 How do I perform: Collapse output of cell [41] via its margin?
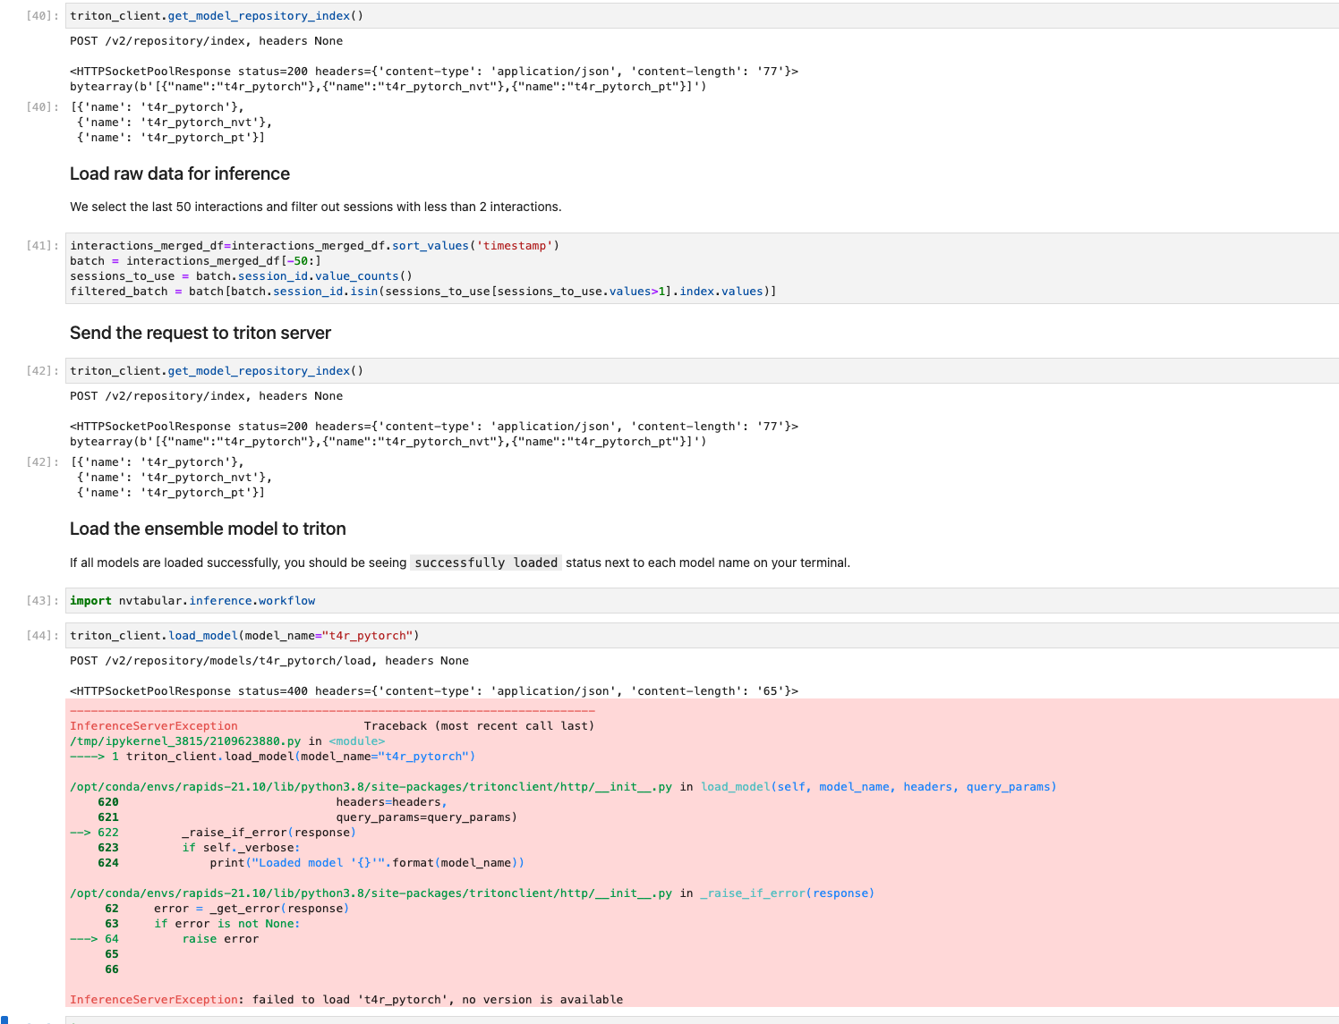click(x=40, y=268)
